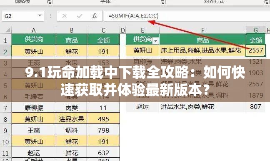Click cell B2 containing 鲜花

pyautogui.click(x=72, y=51)
